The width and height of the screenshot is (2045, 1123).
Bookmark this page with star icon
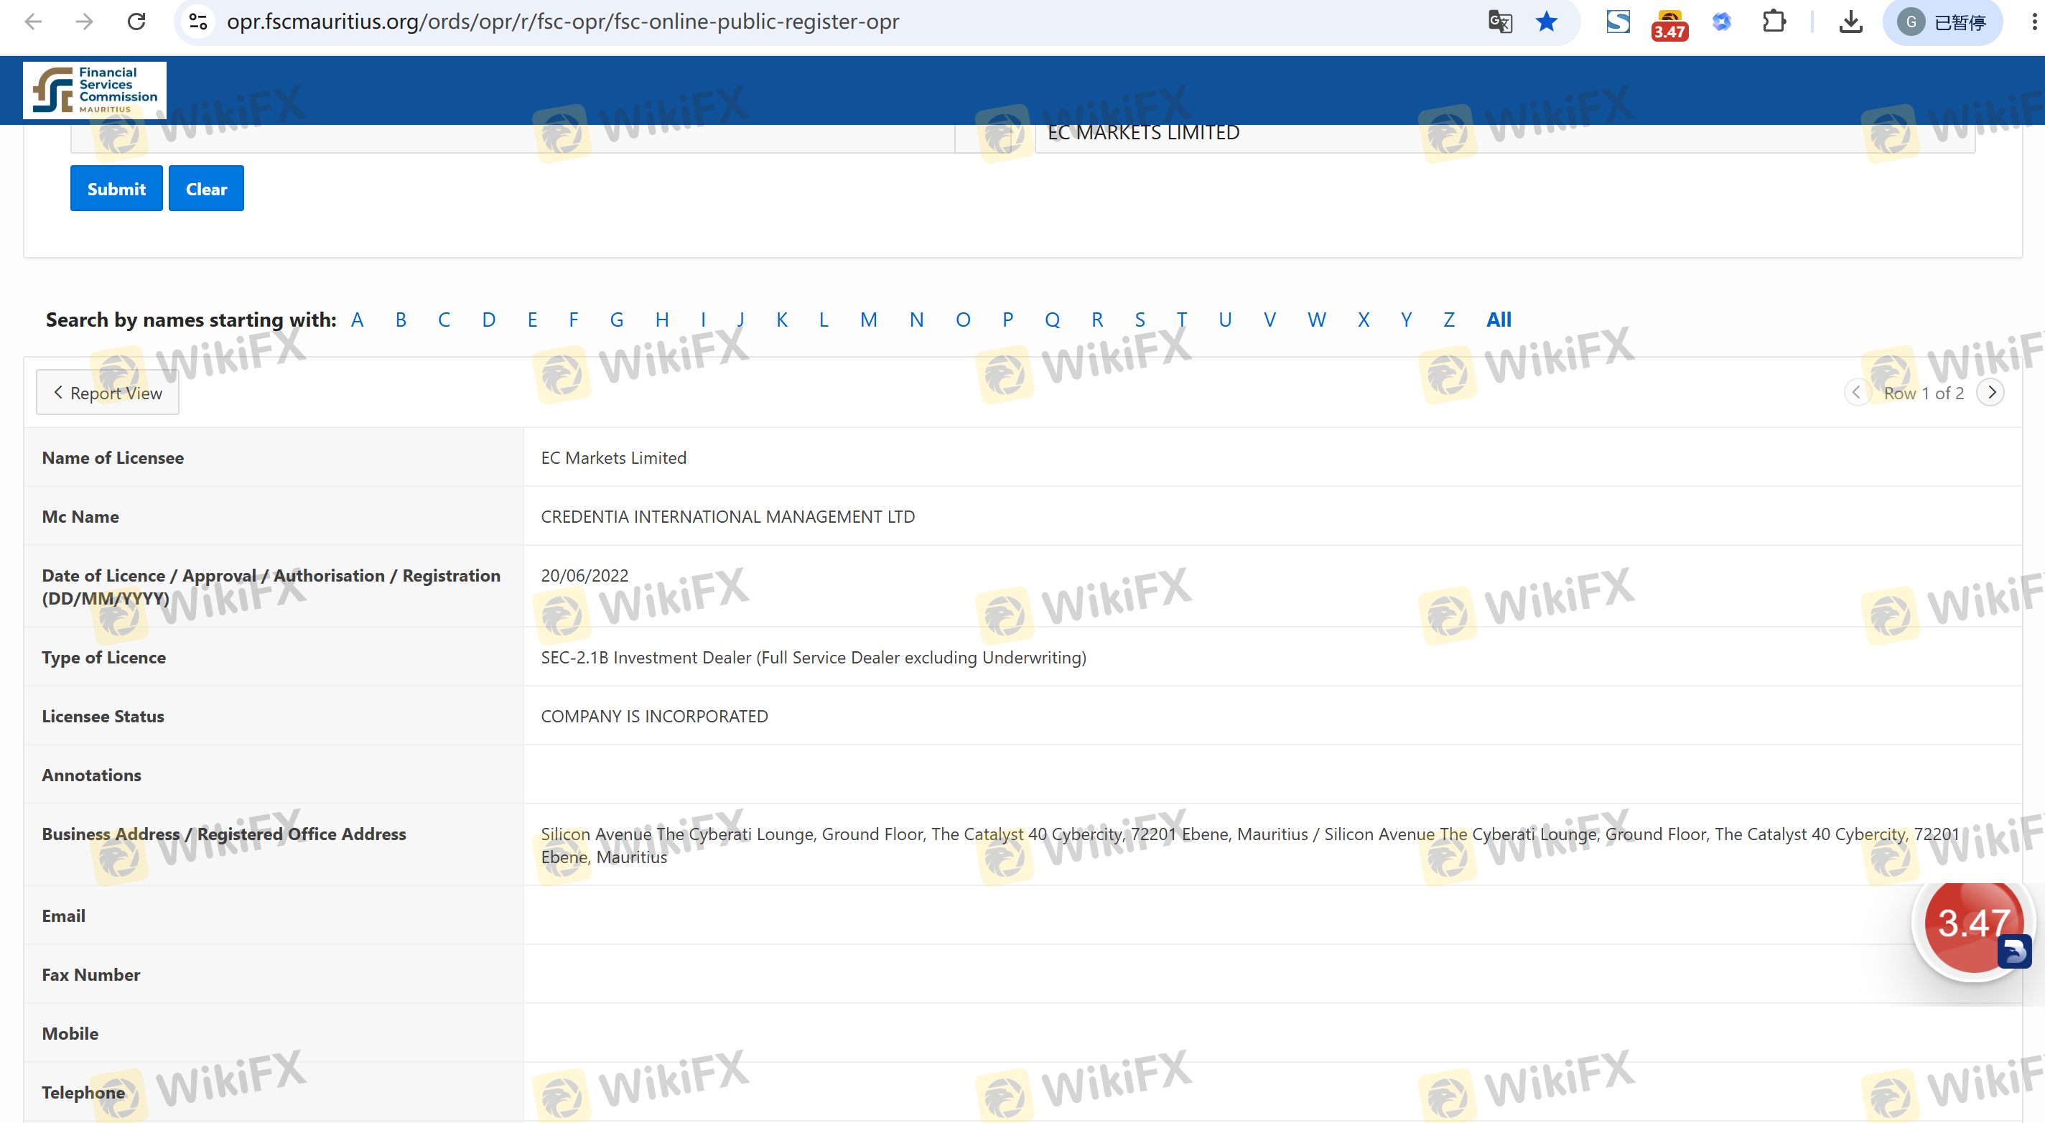pos(1547,22)
